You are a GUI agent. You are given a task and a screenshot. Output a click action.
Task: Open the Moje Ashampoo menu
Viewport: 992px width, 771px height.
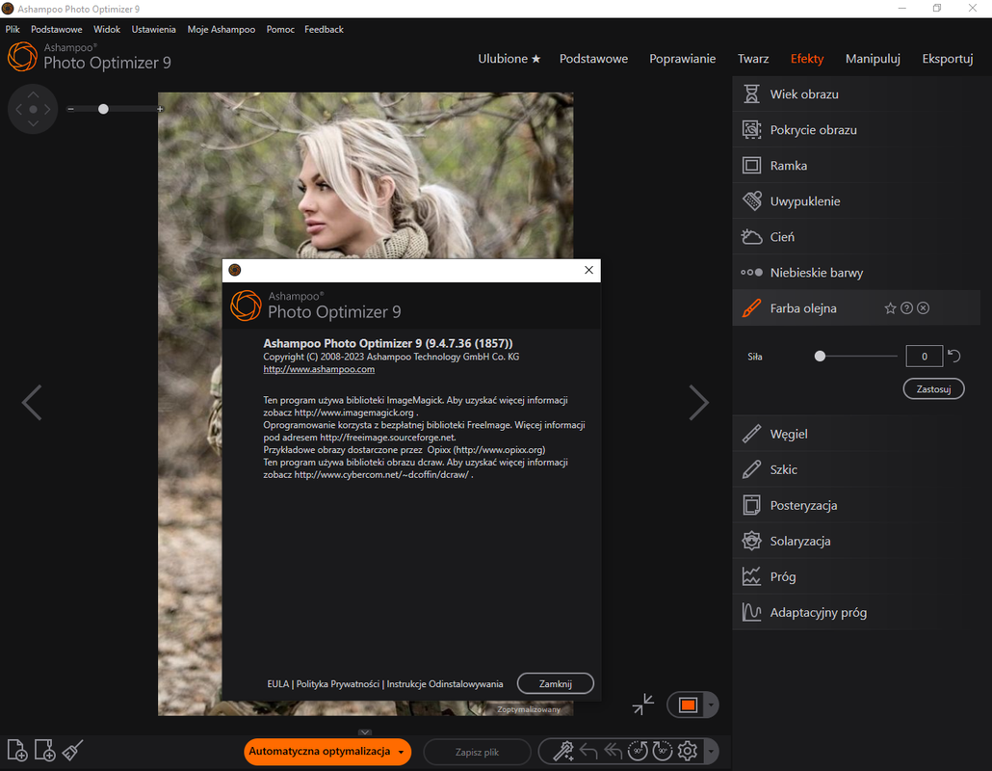point(222,29)
